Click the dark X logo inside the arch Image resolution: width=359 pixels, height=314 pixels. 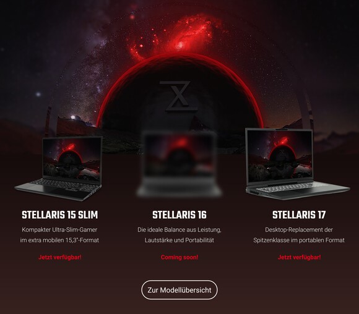pos(179,96)
